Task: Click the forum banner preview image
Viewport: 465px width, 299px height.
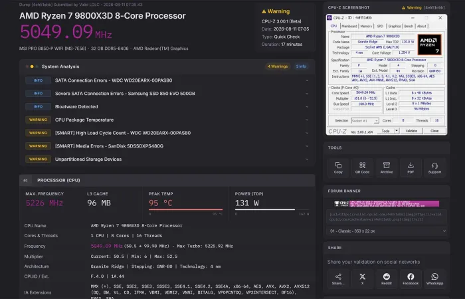Action: coord(387,203)
